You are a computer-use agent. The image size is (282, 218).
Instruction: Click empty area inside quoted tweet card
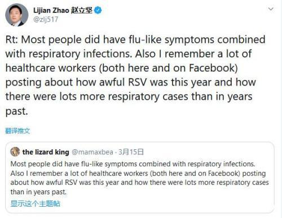169,204
